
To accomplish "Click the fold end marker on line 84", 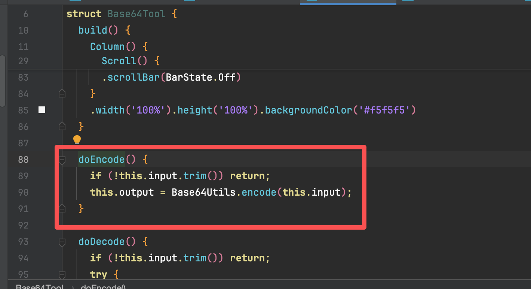I will pos(62,93).
